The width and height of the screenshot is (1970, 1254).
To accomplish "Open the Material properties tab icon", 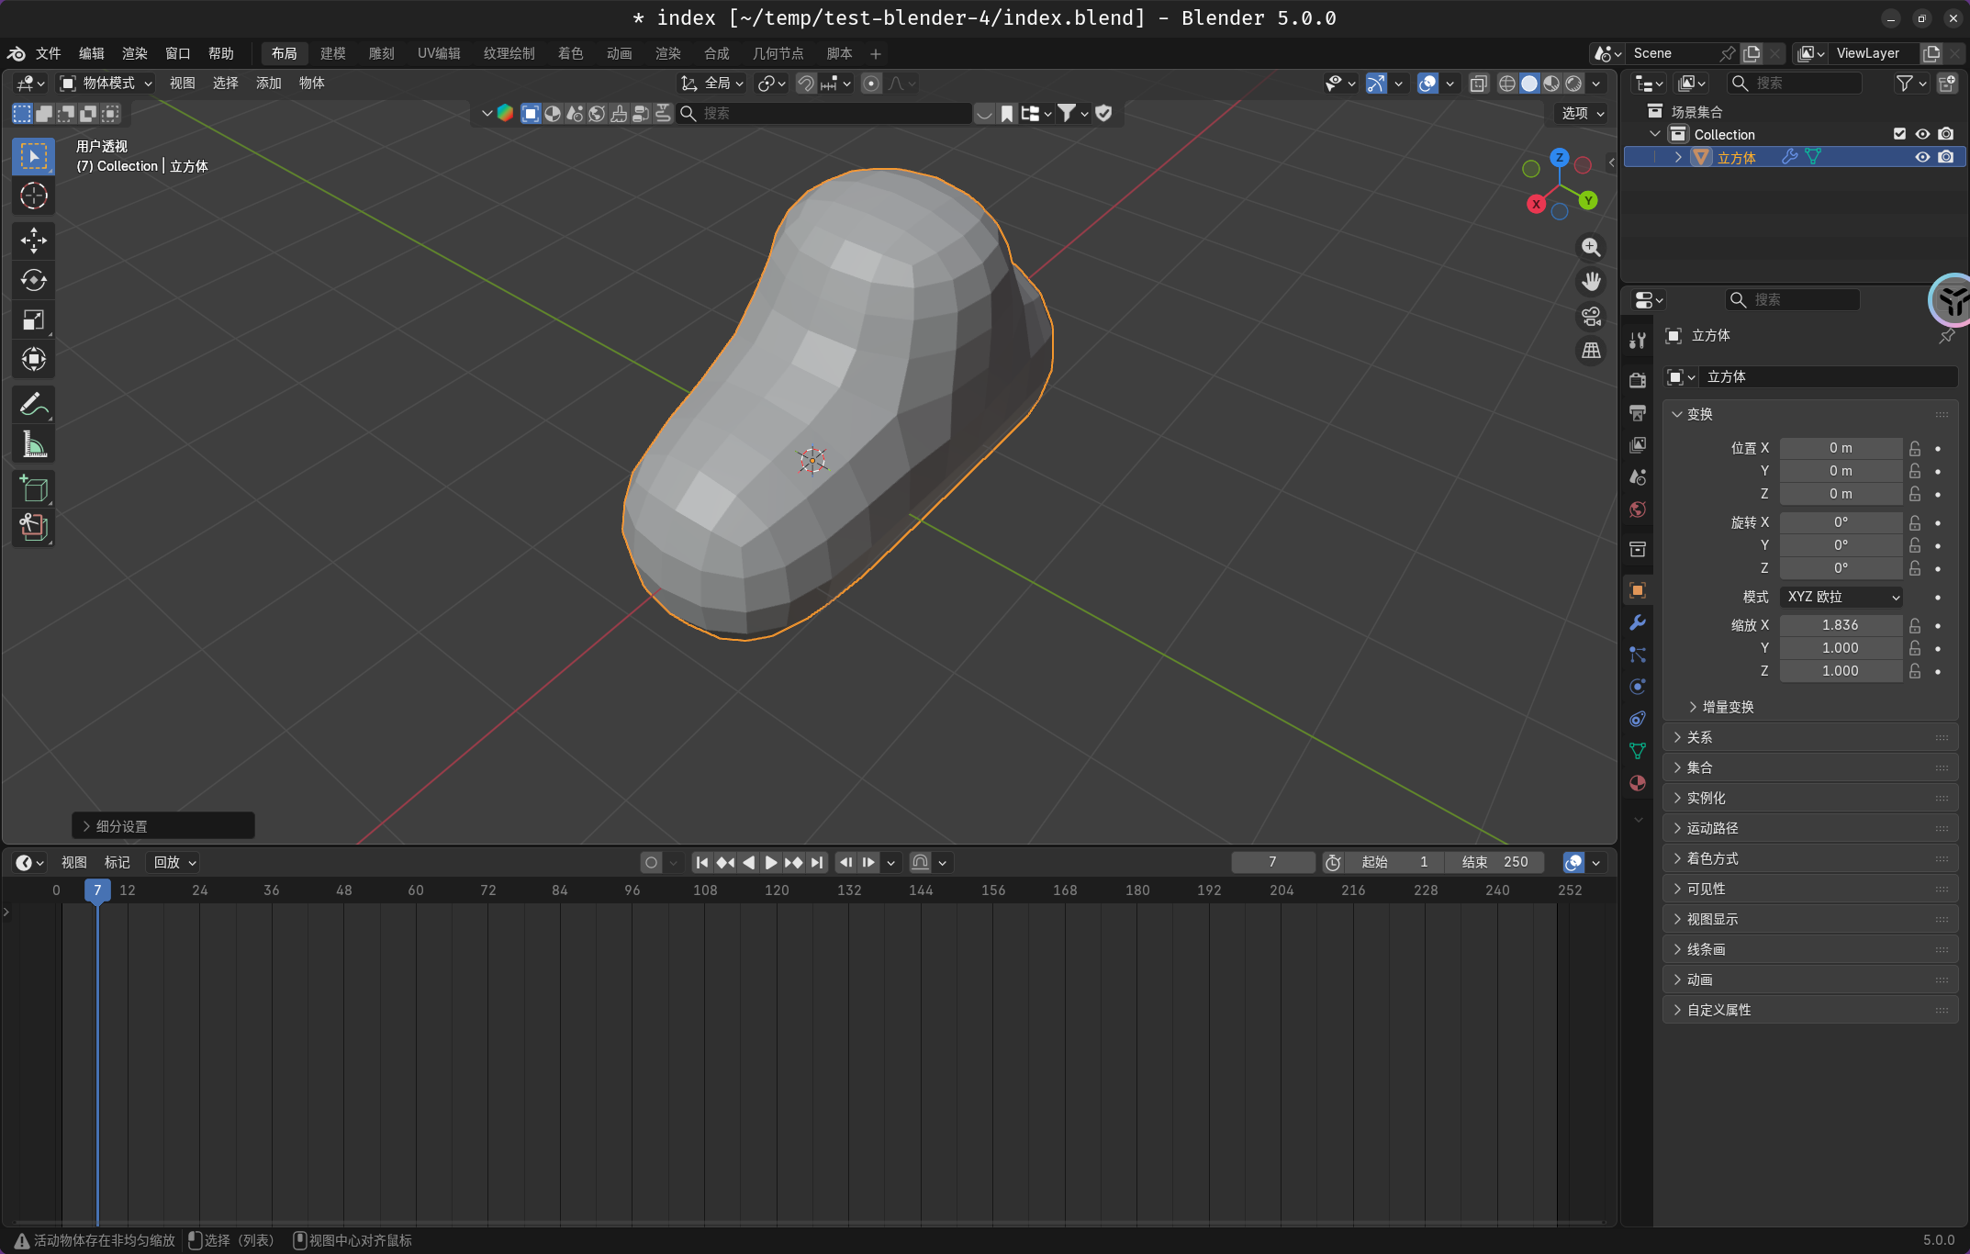I will (1637, 783).
